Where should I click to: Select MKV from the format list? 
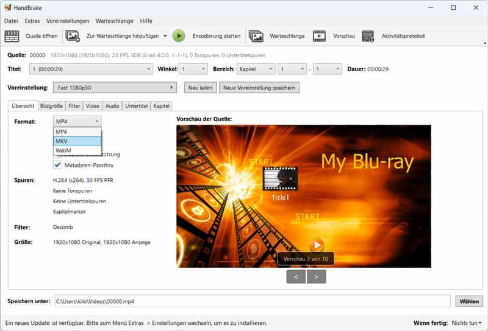pos(77,141)
